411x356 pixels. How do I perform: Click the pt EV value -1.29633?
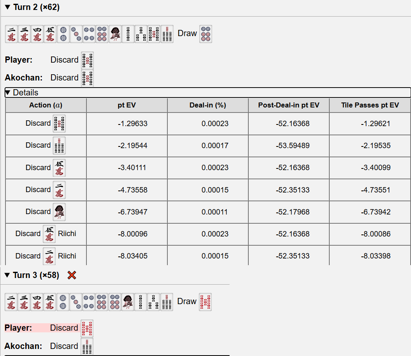coord(132,124)
